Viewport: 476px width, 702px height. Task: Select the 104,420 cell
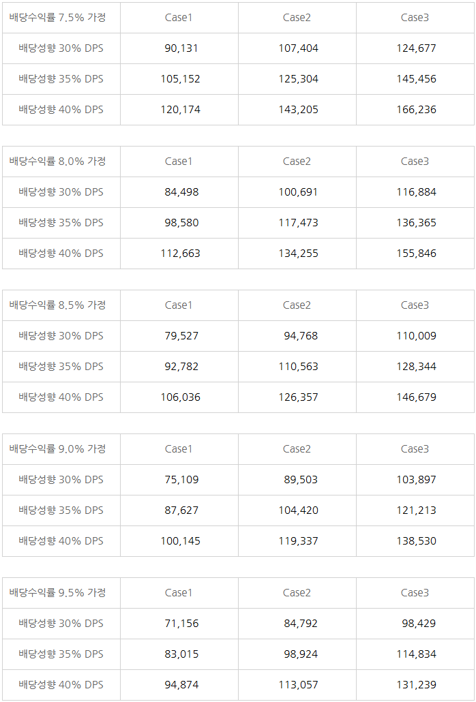298,510
